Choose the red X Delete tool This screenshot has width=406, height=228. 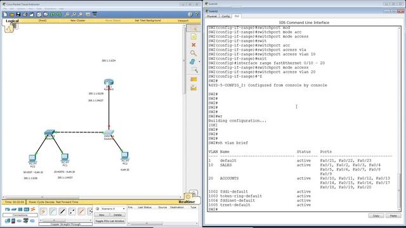193,45
